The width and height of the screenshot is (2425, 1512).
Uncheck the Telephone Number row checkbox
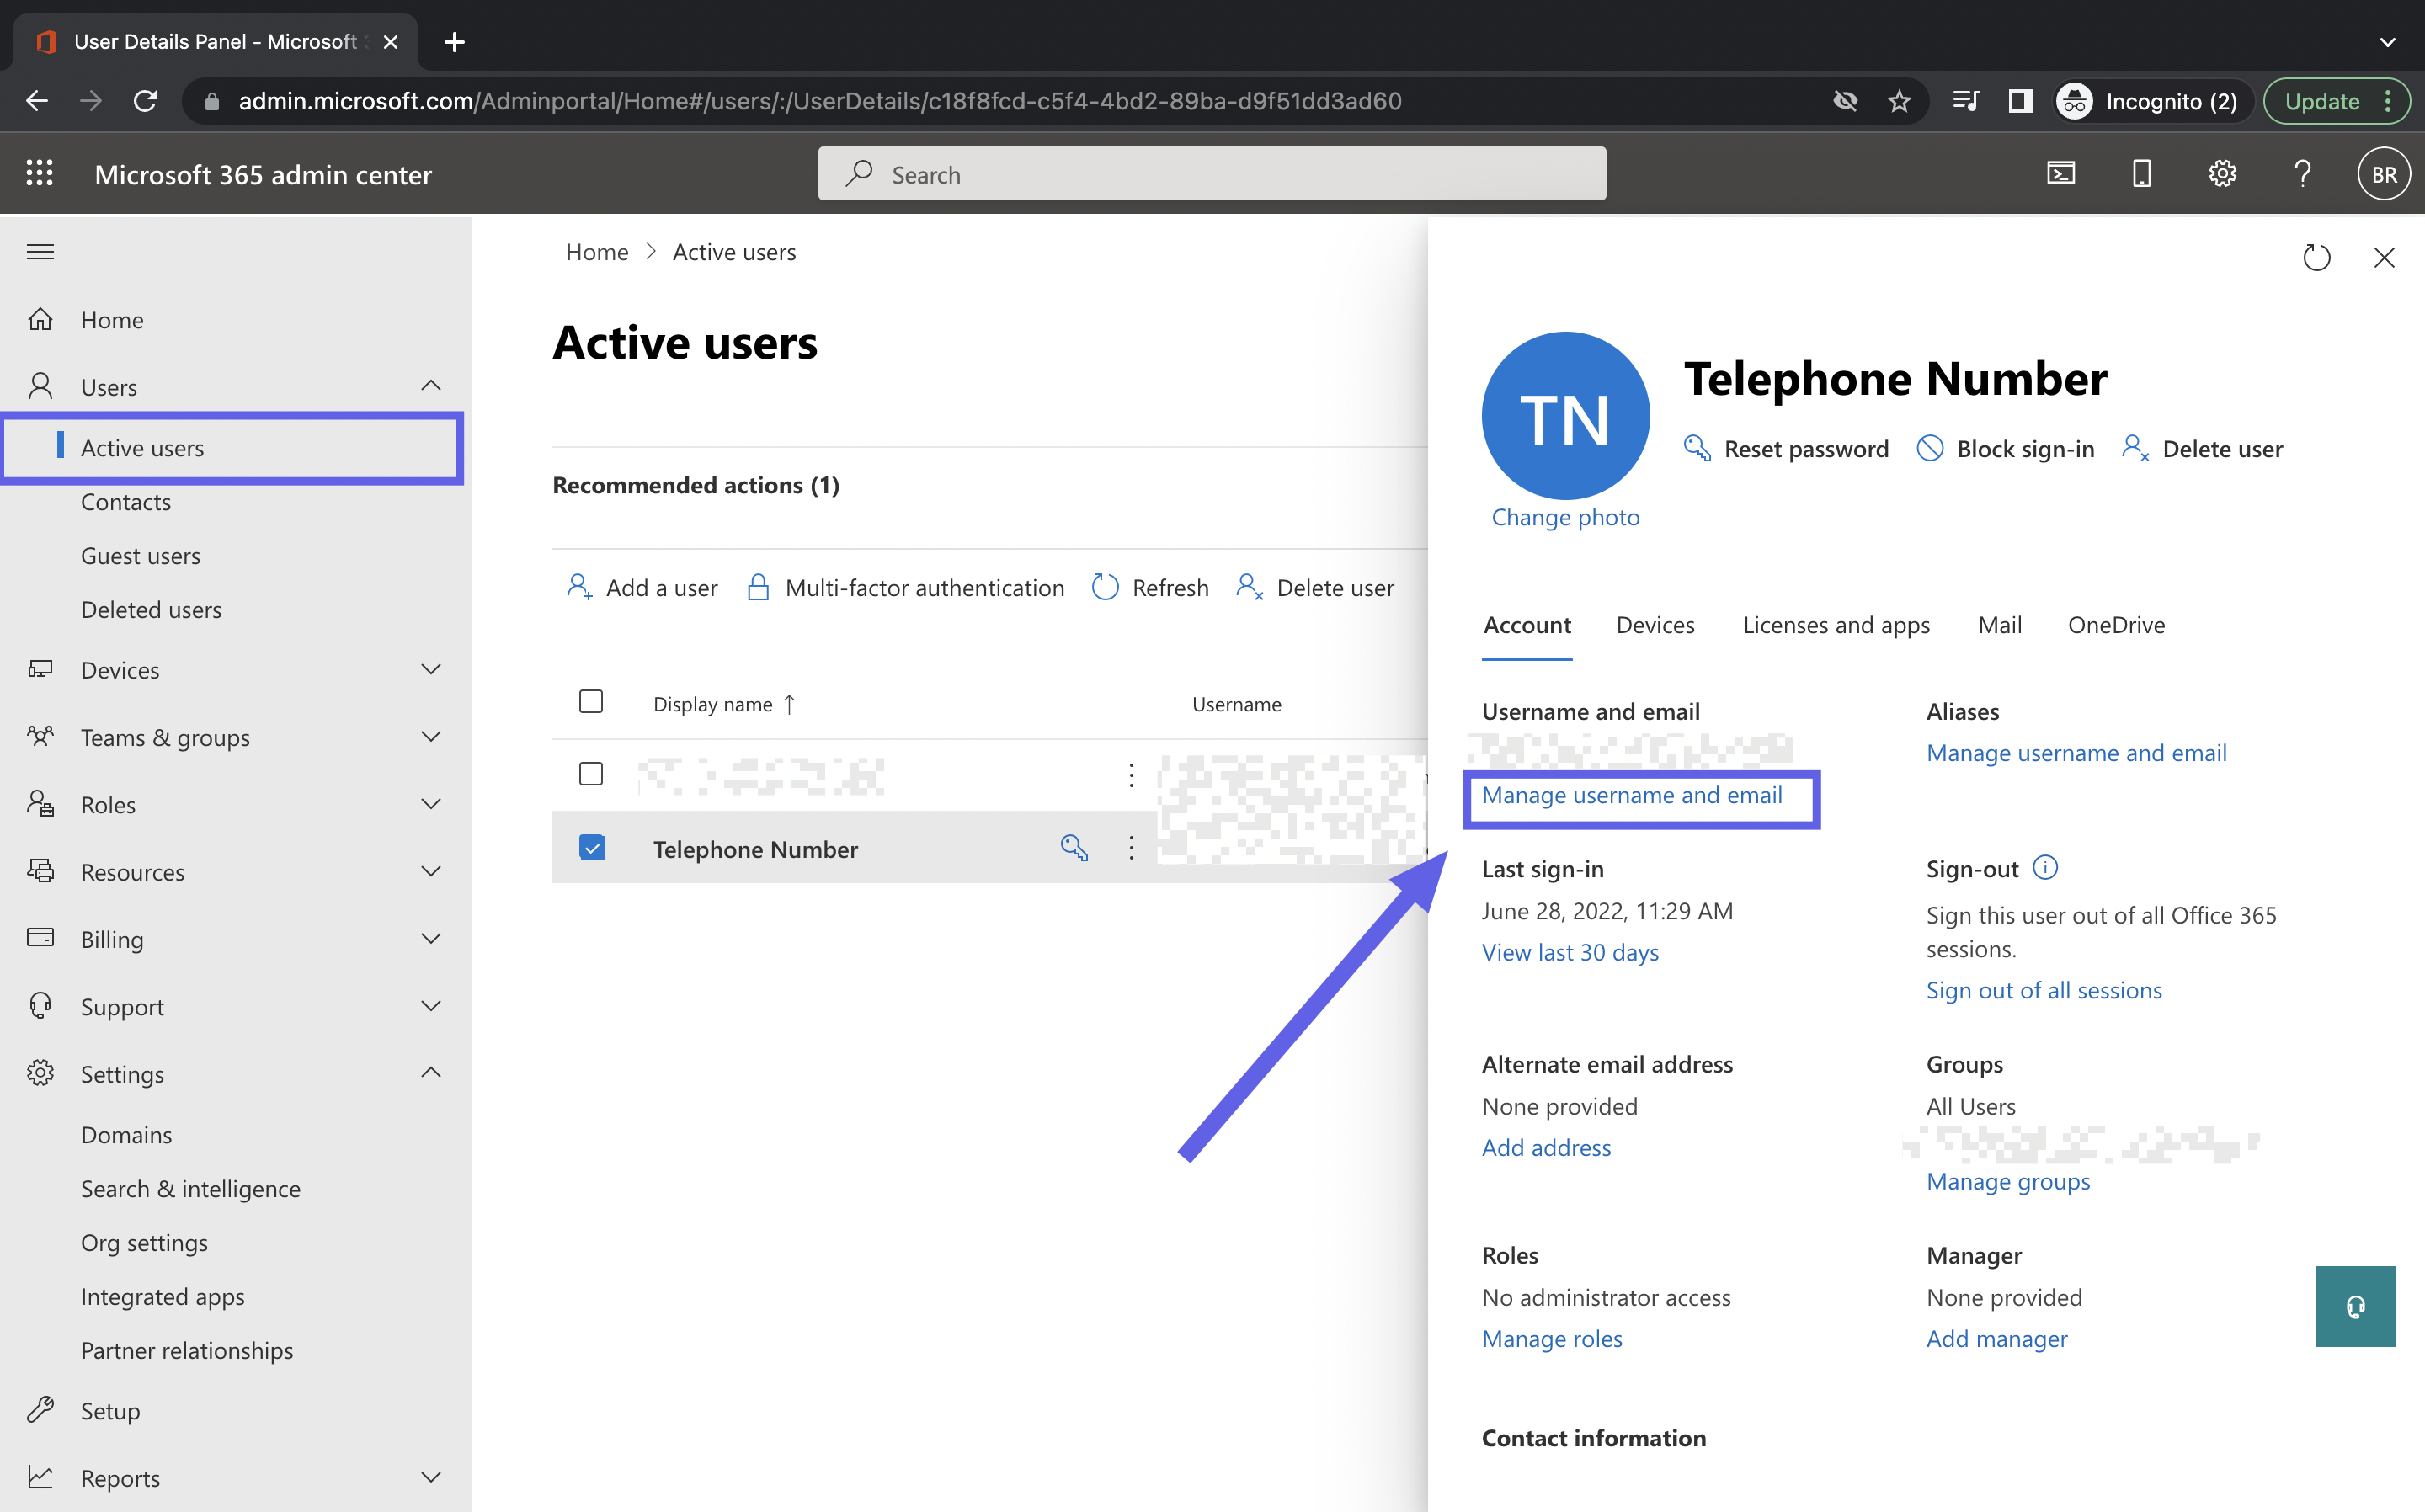coord(591,848)
